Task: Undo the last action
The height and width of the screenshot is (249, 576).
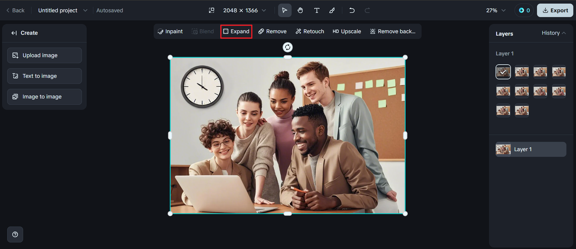Action: point(352,10)
